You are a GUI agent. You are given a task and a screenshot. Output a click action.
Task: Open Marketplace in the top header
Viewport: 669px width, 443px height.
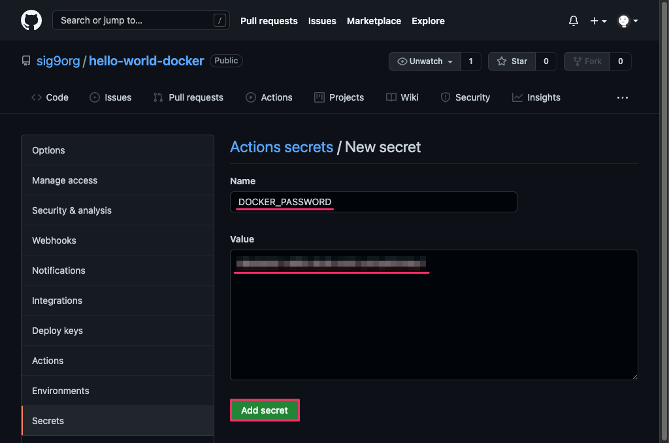pos(374,21)
